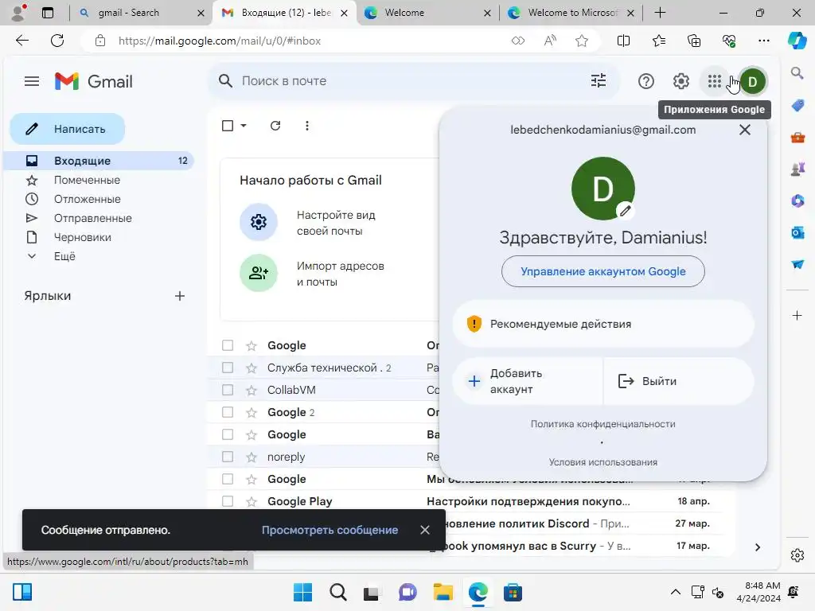815x611 pixels.
Task: Select the 'Служба технической' email checkbox
Action: coord(228,368)
